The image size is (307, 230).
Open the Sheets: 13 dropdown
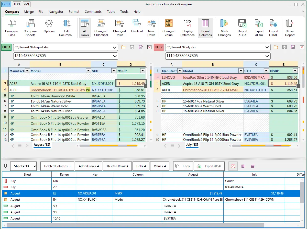click(x=24, y=166)
